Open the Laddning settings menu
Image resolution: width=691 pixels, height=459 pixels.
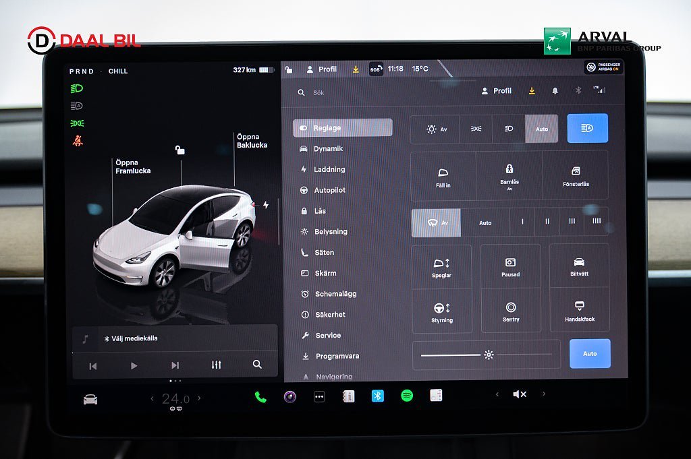(329, 170)
